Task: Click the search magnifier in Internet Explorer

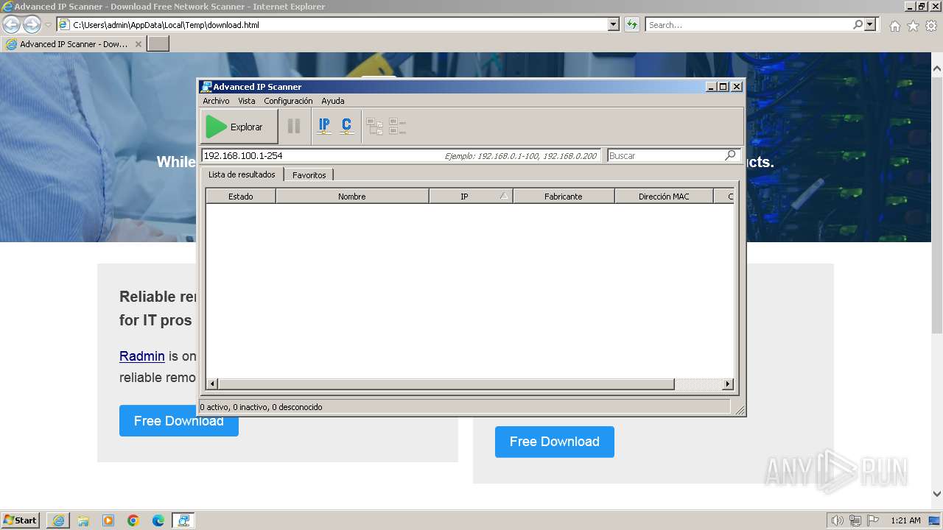Action: (858, 24)
